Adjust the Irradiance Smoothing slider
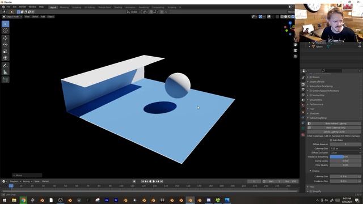Viewport: 363px width, 204px height. tap(345, 157)
